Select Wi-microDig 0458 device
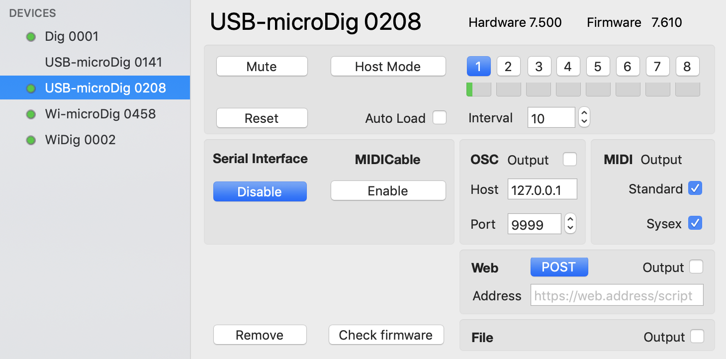 [95, 114]
